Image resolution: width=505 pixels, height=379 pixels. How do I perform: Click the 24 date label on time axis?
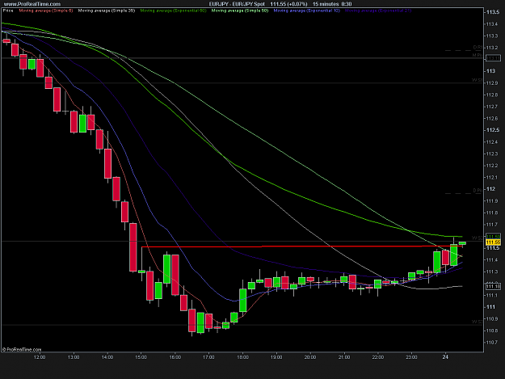pyautogui.click(x=445, y=357)
